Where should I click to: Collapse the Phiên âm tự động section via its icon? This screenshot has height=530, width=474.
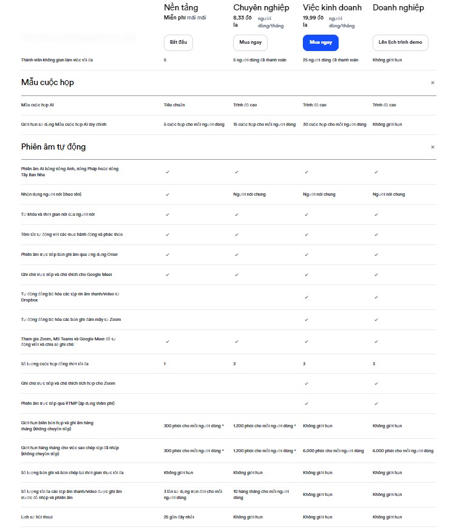point(432,147)
